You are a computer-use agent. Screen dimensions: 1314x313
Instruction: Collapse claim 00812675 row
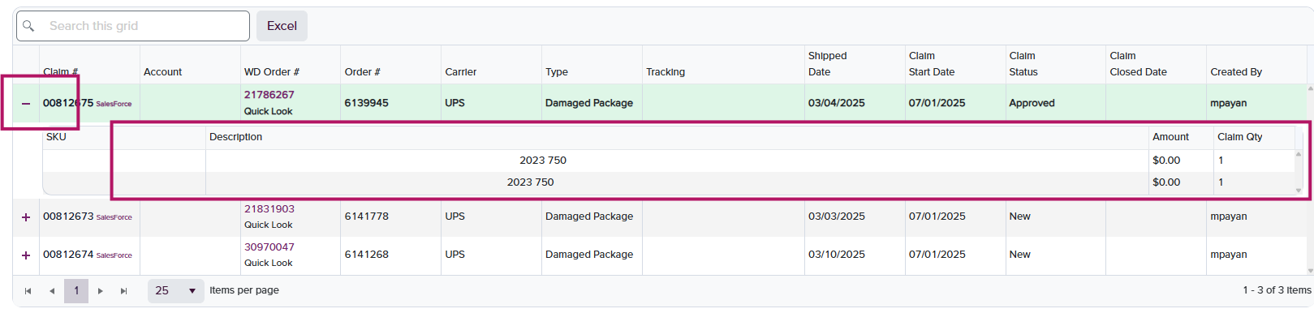pos(26,104)
